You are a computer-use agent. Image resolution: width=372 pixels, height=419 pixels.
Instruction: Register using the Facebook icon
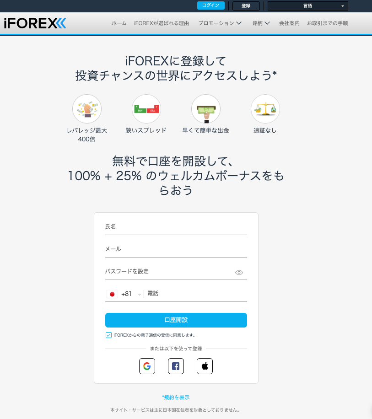coord(176,366)
